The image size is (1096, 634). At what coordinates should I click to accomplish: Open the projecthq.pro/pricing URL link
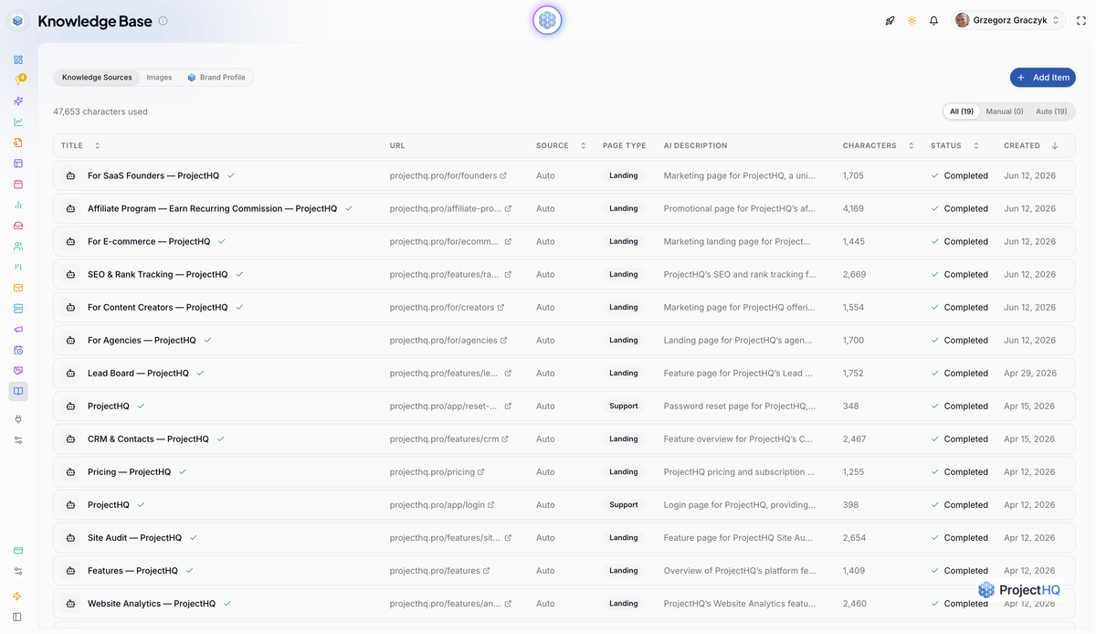(437, 472)
